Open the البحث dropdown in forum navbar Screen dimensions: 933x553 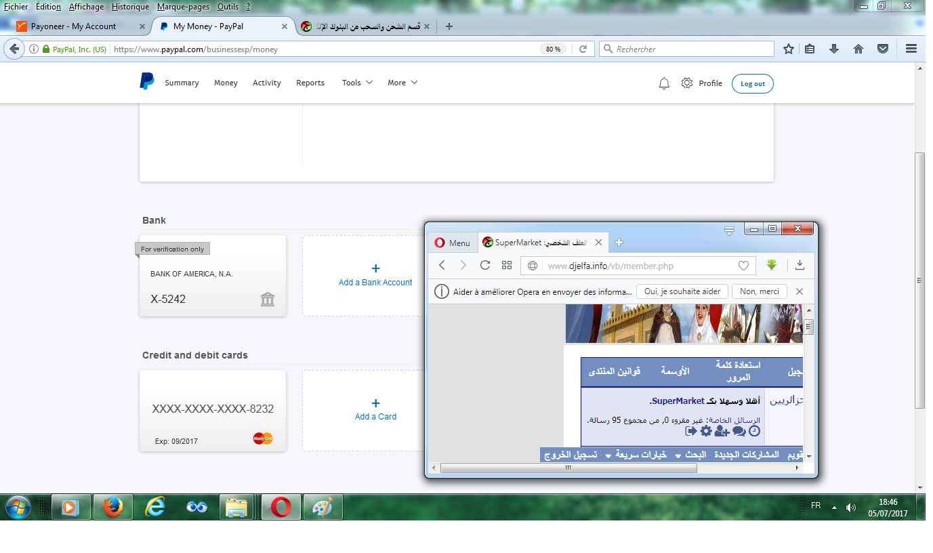pyautogui.click(x=691, y=455)
